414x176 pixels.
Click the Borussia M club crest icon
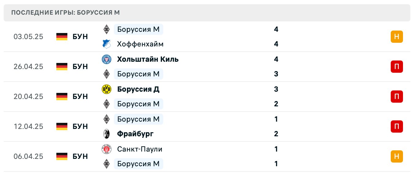click(x=107, y=29)
